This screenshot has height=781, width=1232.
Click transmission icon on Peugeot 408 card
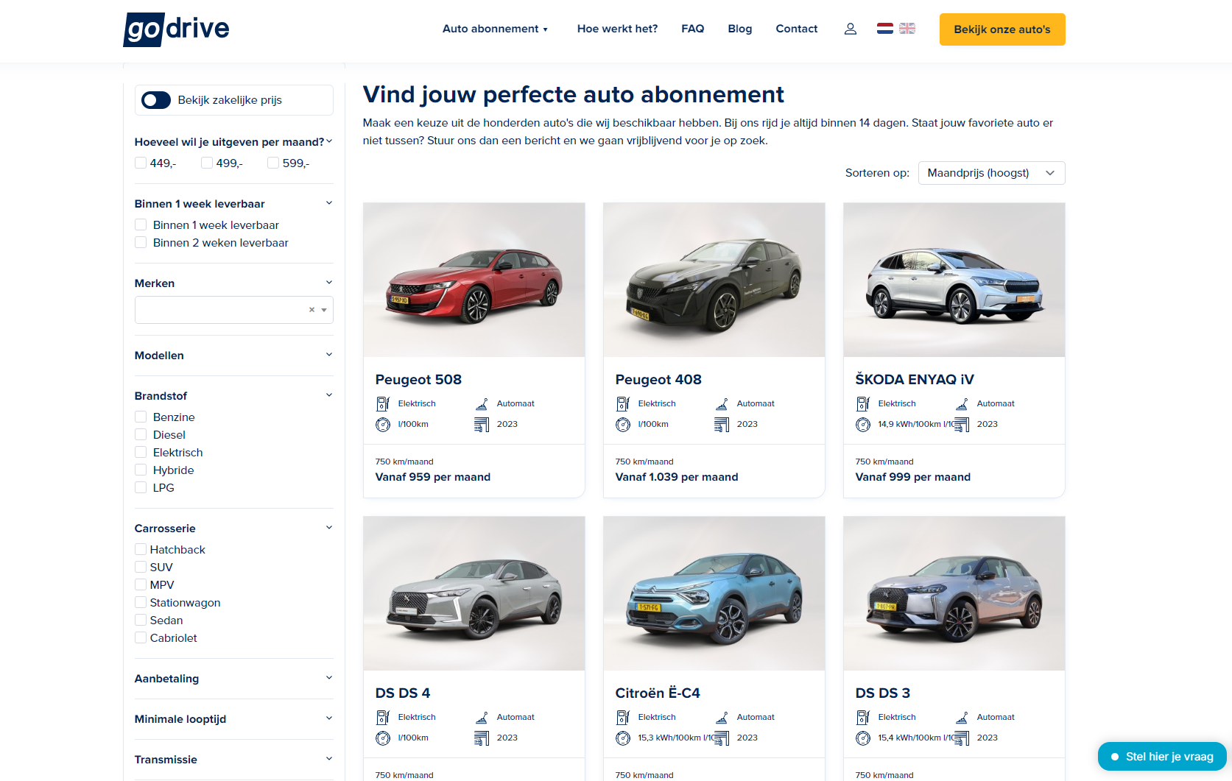tap(722, 403)
